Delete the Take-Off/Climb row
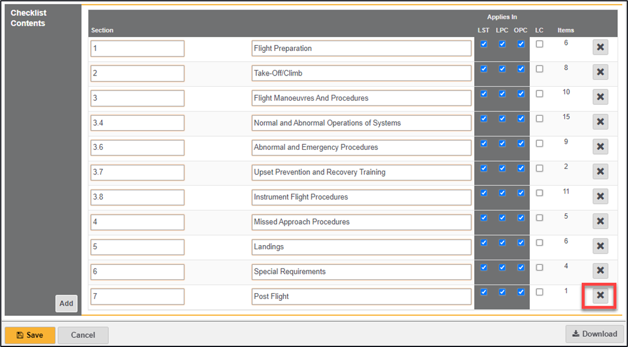The image size is (628, 347). [x=600, y=73]
